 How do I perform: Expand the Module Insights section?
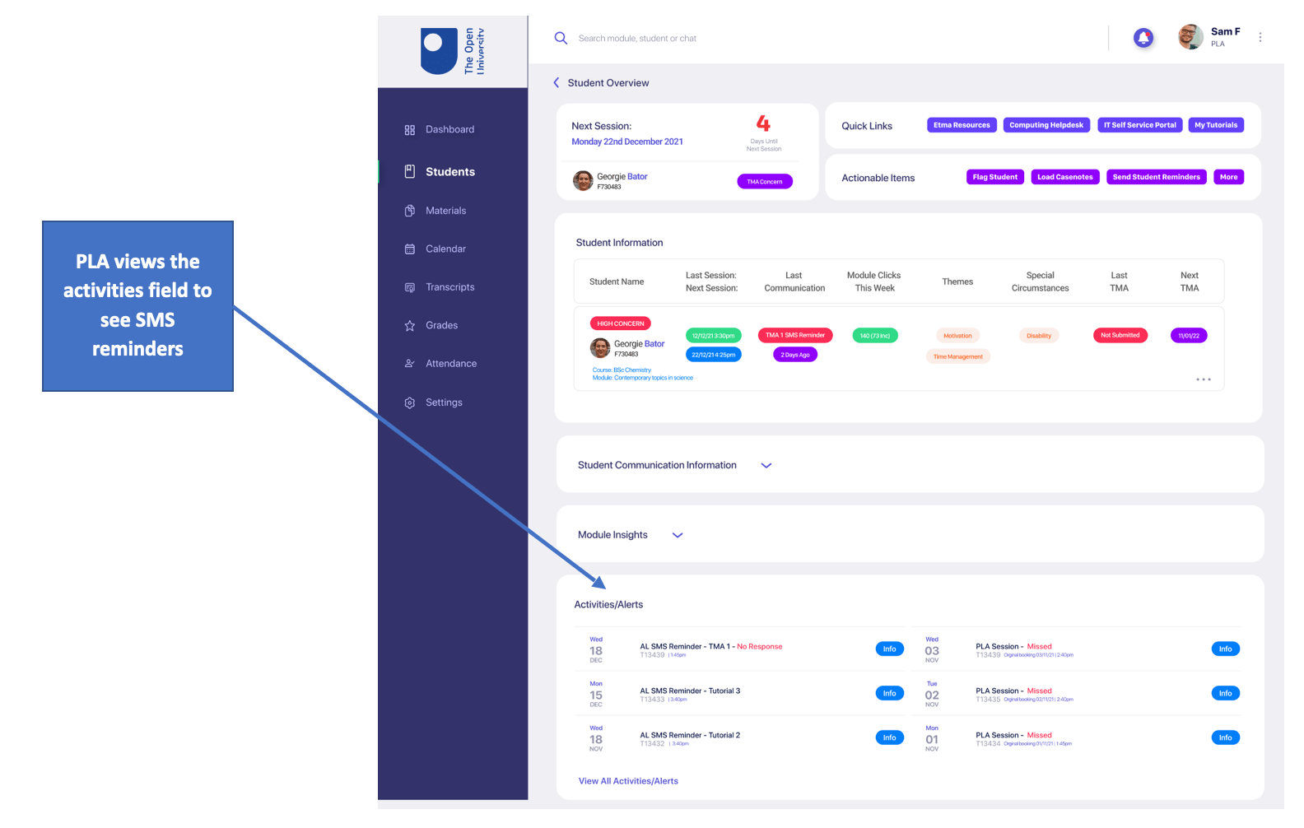pyautogui.click(x=678, y=535)
